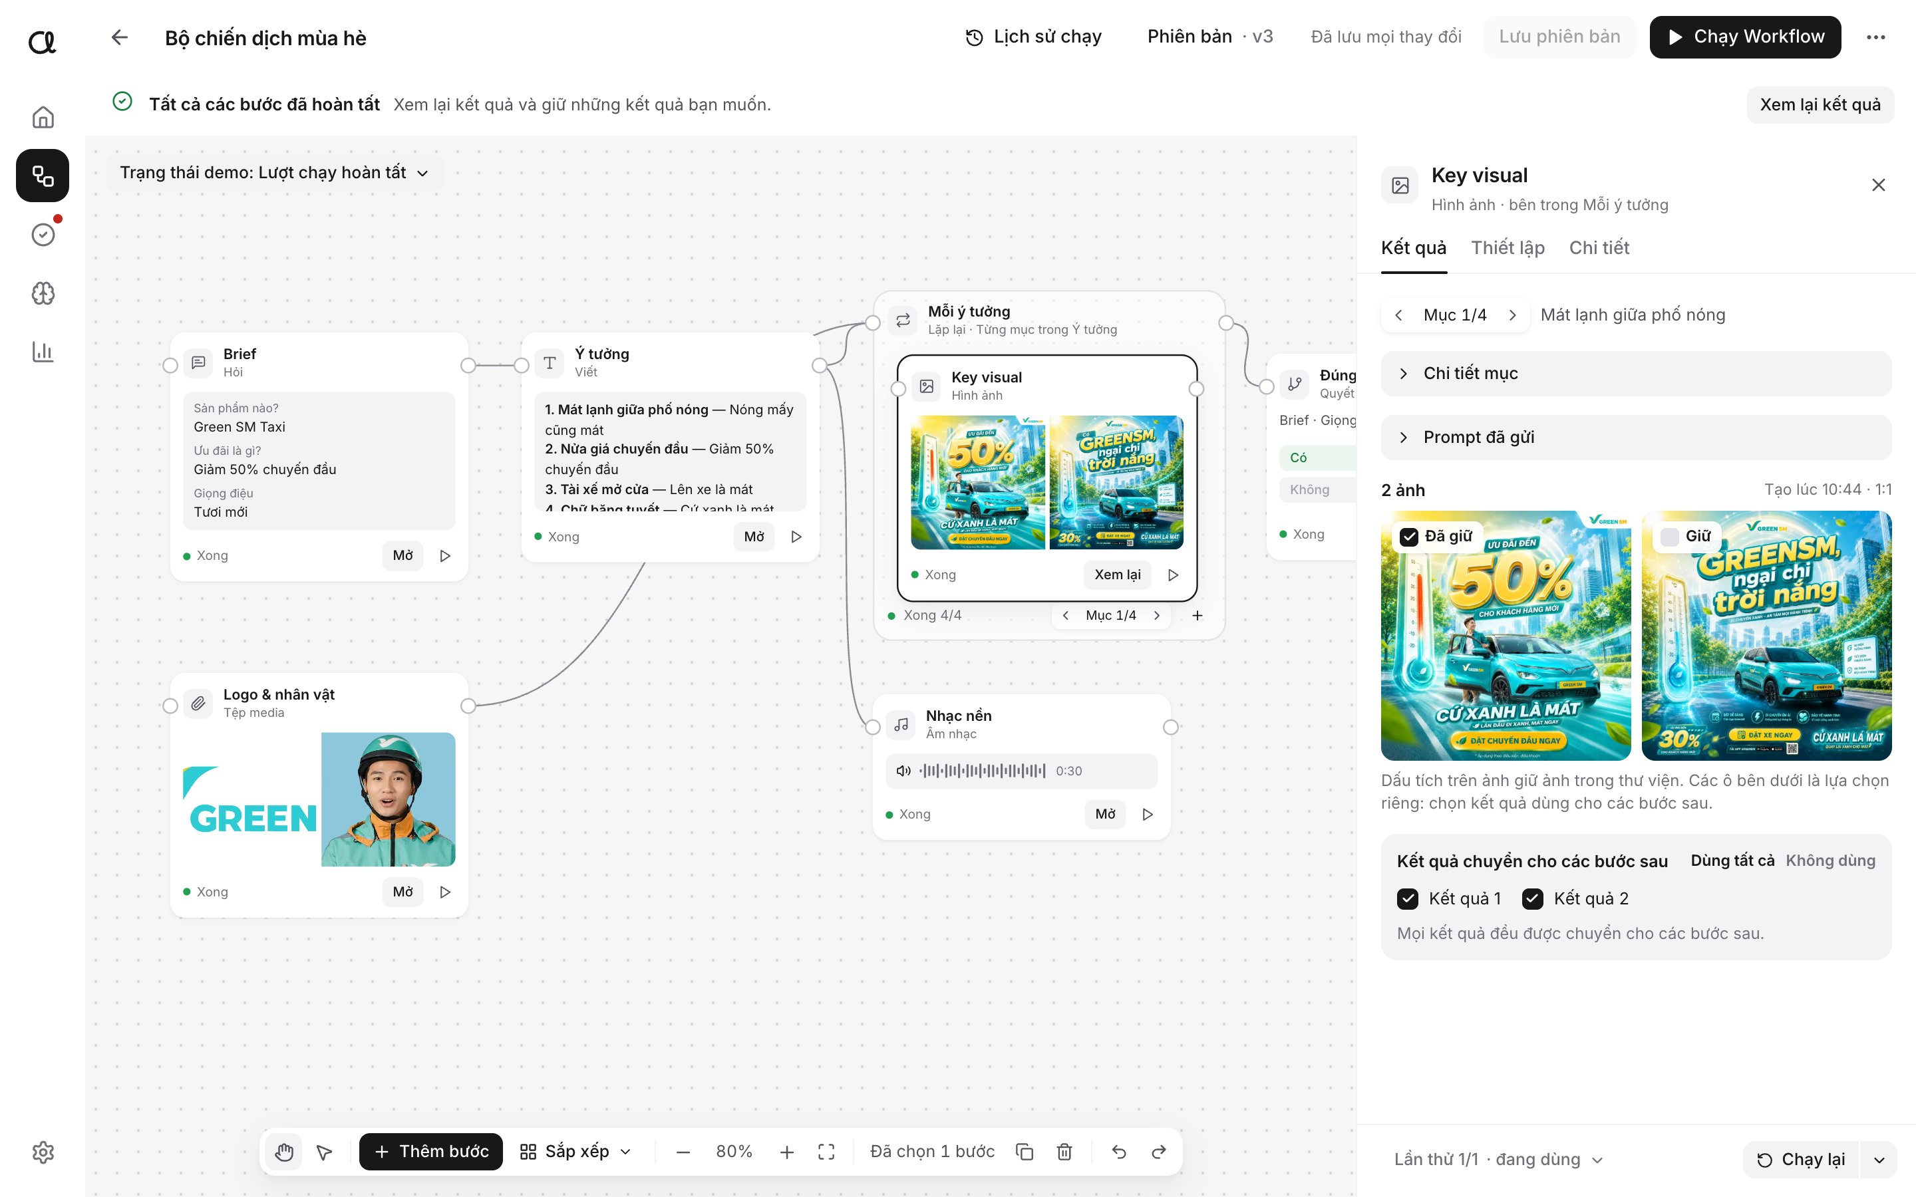Delete selected step with trash icon
Image resolution: width=1916 pixels, height=1197 pixels.
(x=1065, y=1152)
